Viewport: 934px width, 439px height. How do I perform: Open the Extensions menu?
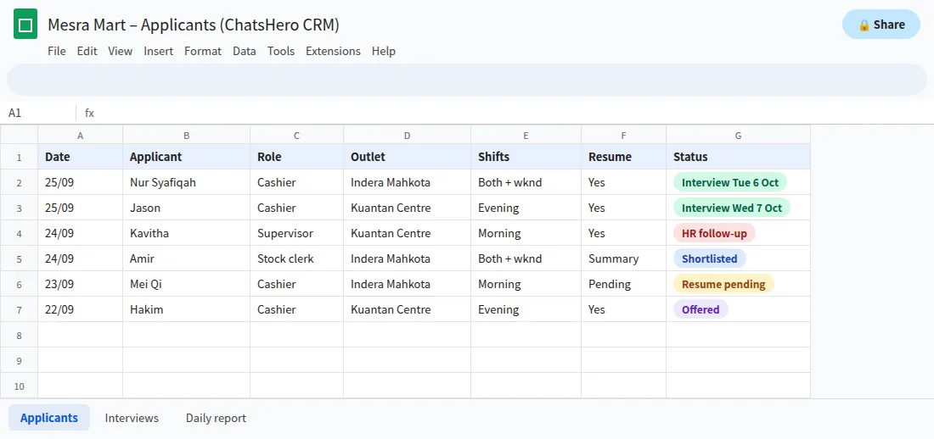(x=333, y=51)
